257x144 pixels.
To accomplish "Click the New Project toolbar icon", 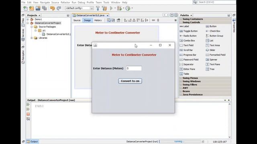I will click(31, 8).
